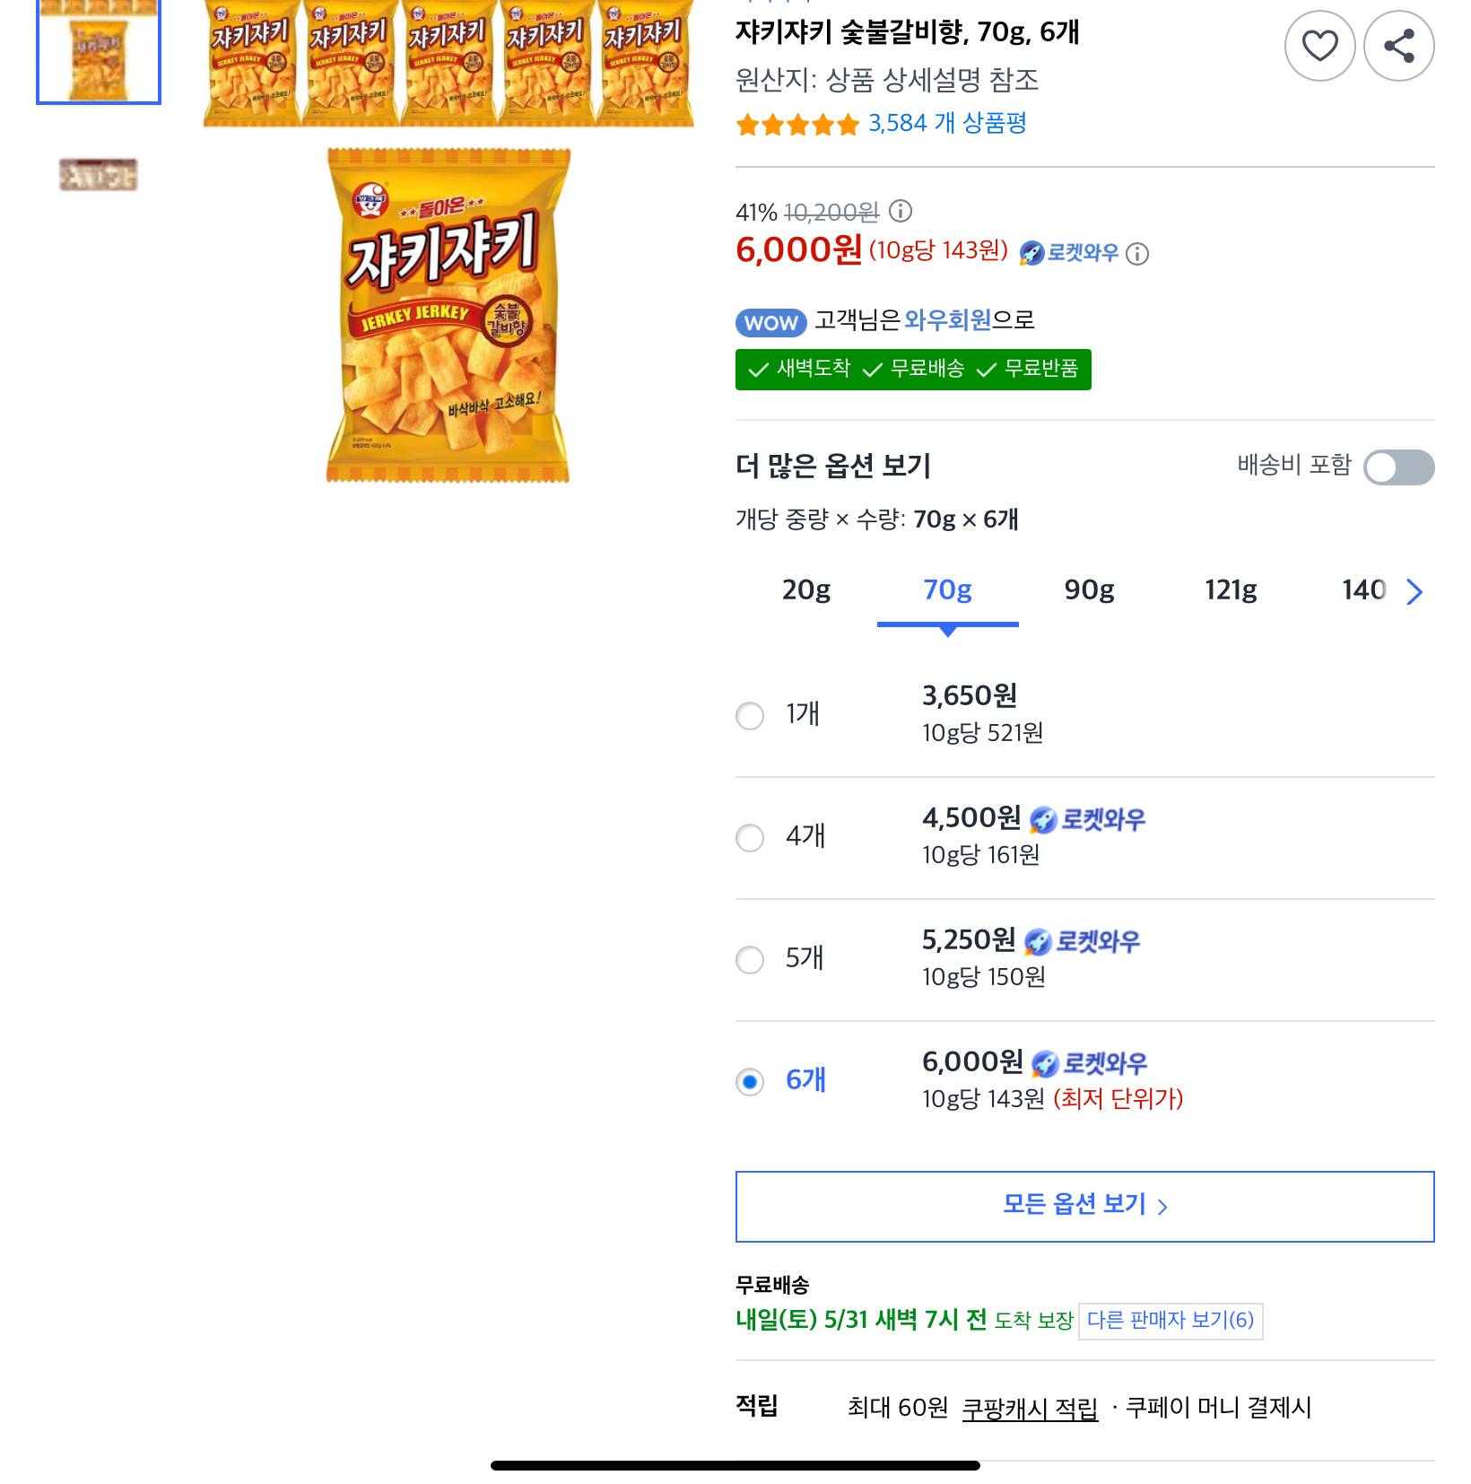The width and height of the screenshot is (1471, 1484).
Task: Click the 로켓와우 badge in the 5개 row
Action: coord(1083,941)
